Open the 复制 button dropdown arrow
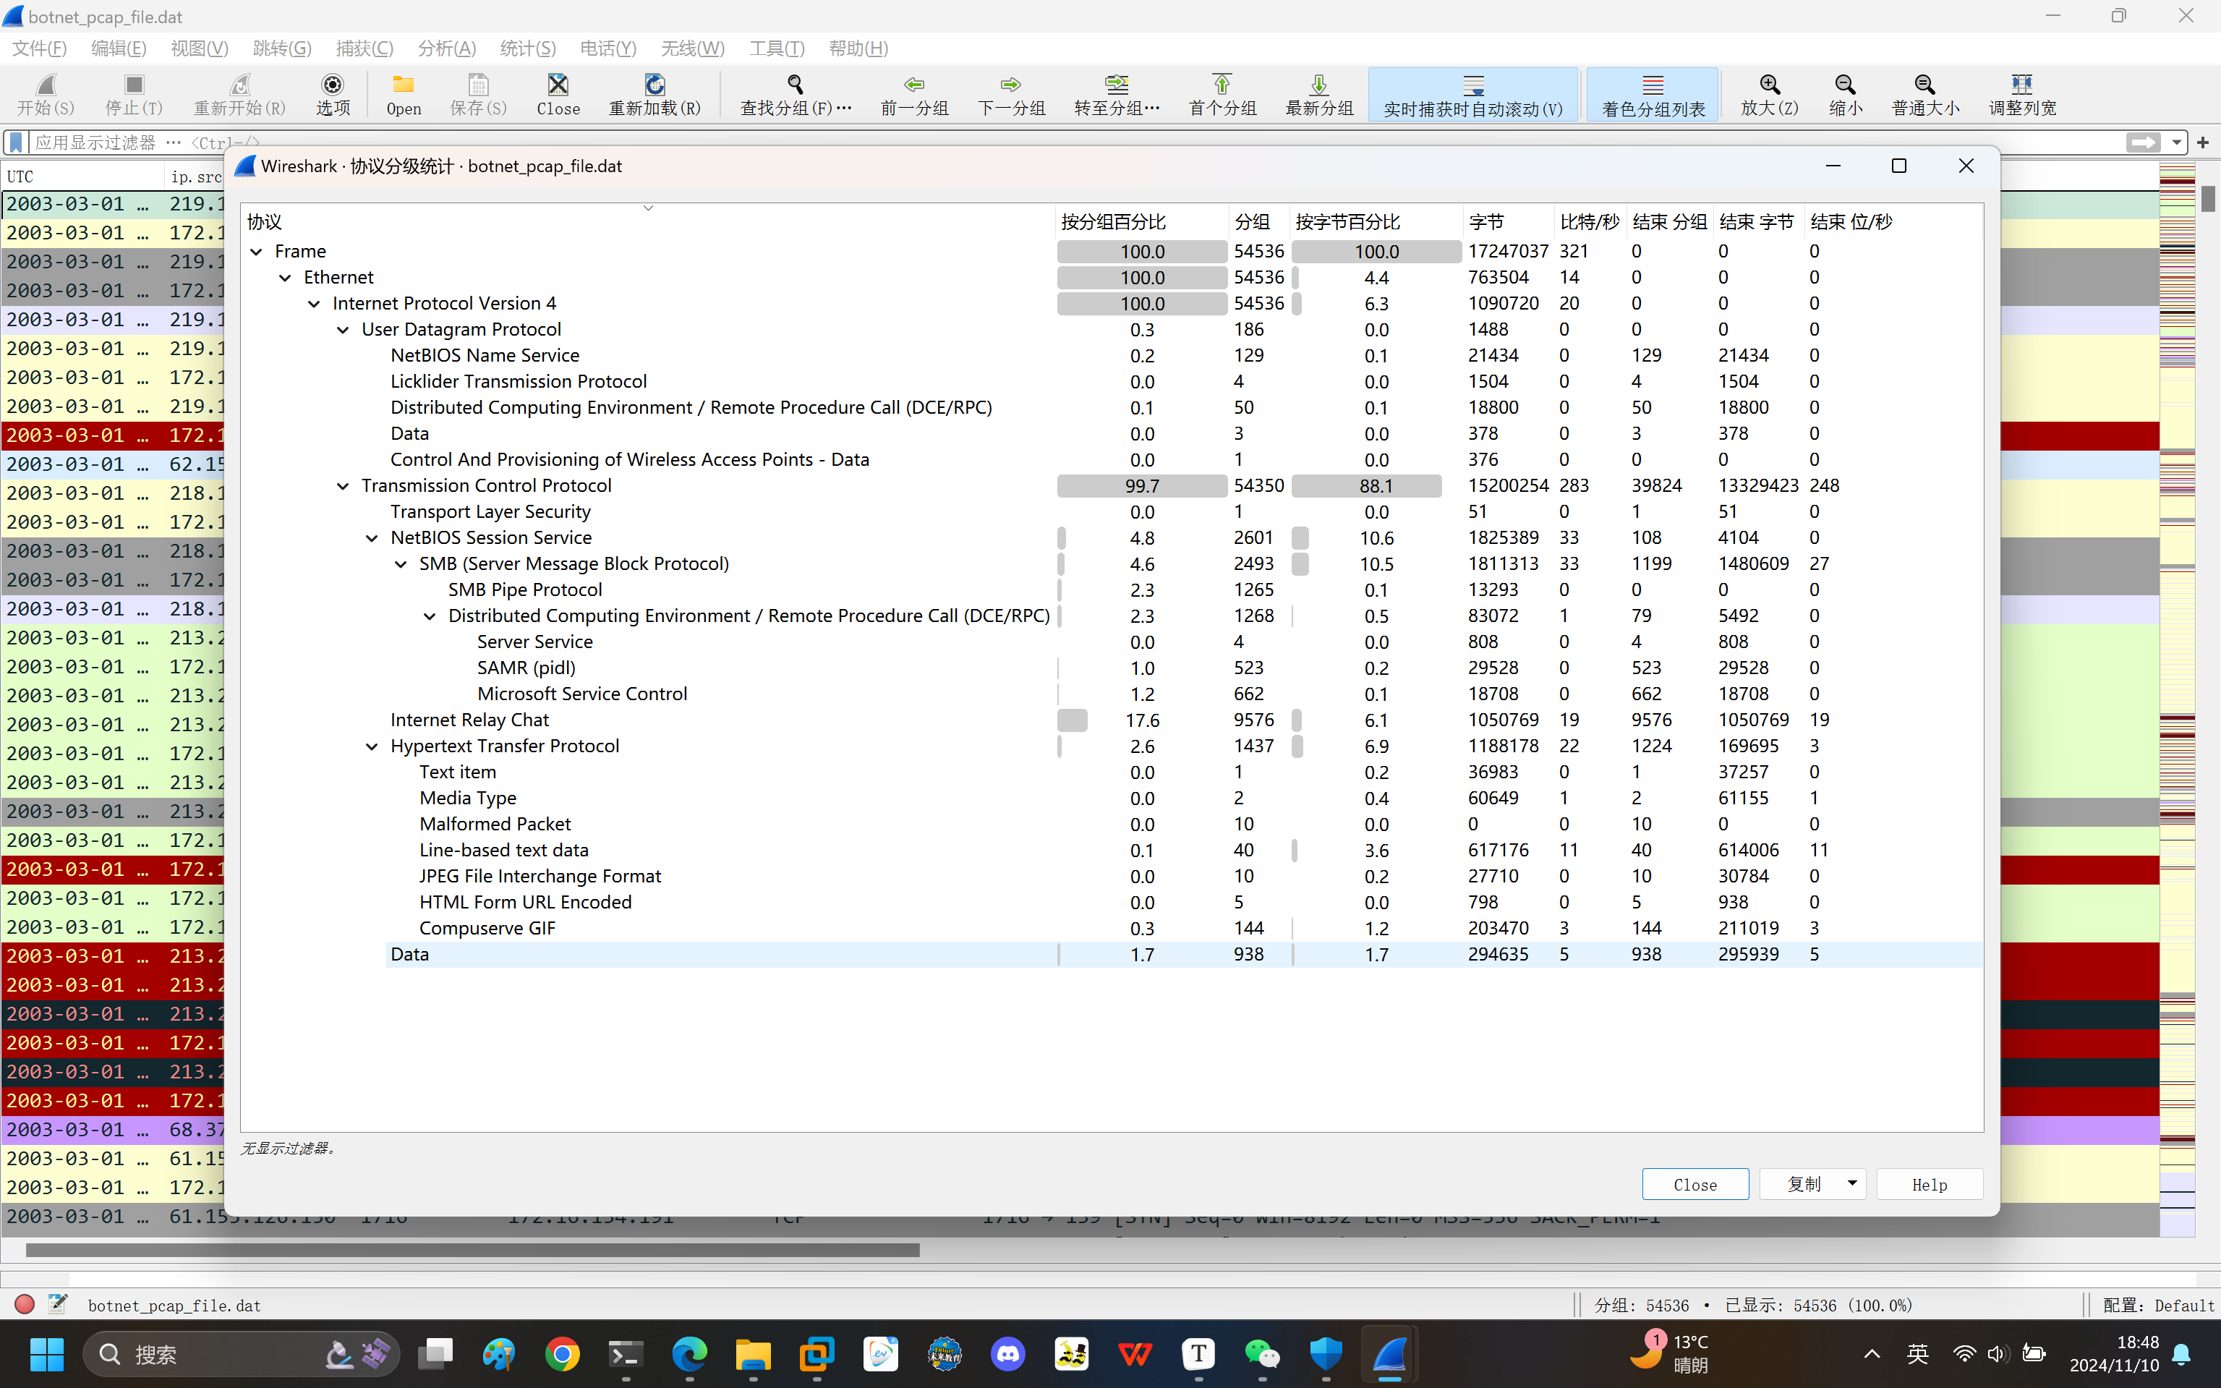 (x=1852, y=1183)
